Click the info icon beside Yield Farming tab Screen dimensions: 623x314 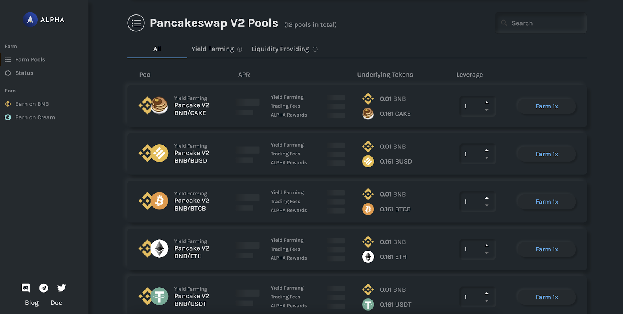(x=240, y=49)
